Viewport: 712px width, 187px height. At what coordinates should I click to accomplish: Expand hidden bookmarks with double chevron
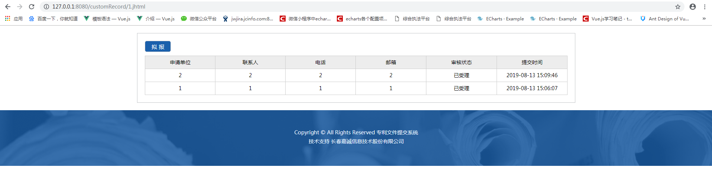(704, 19)
